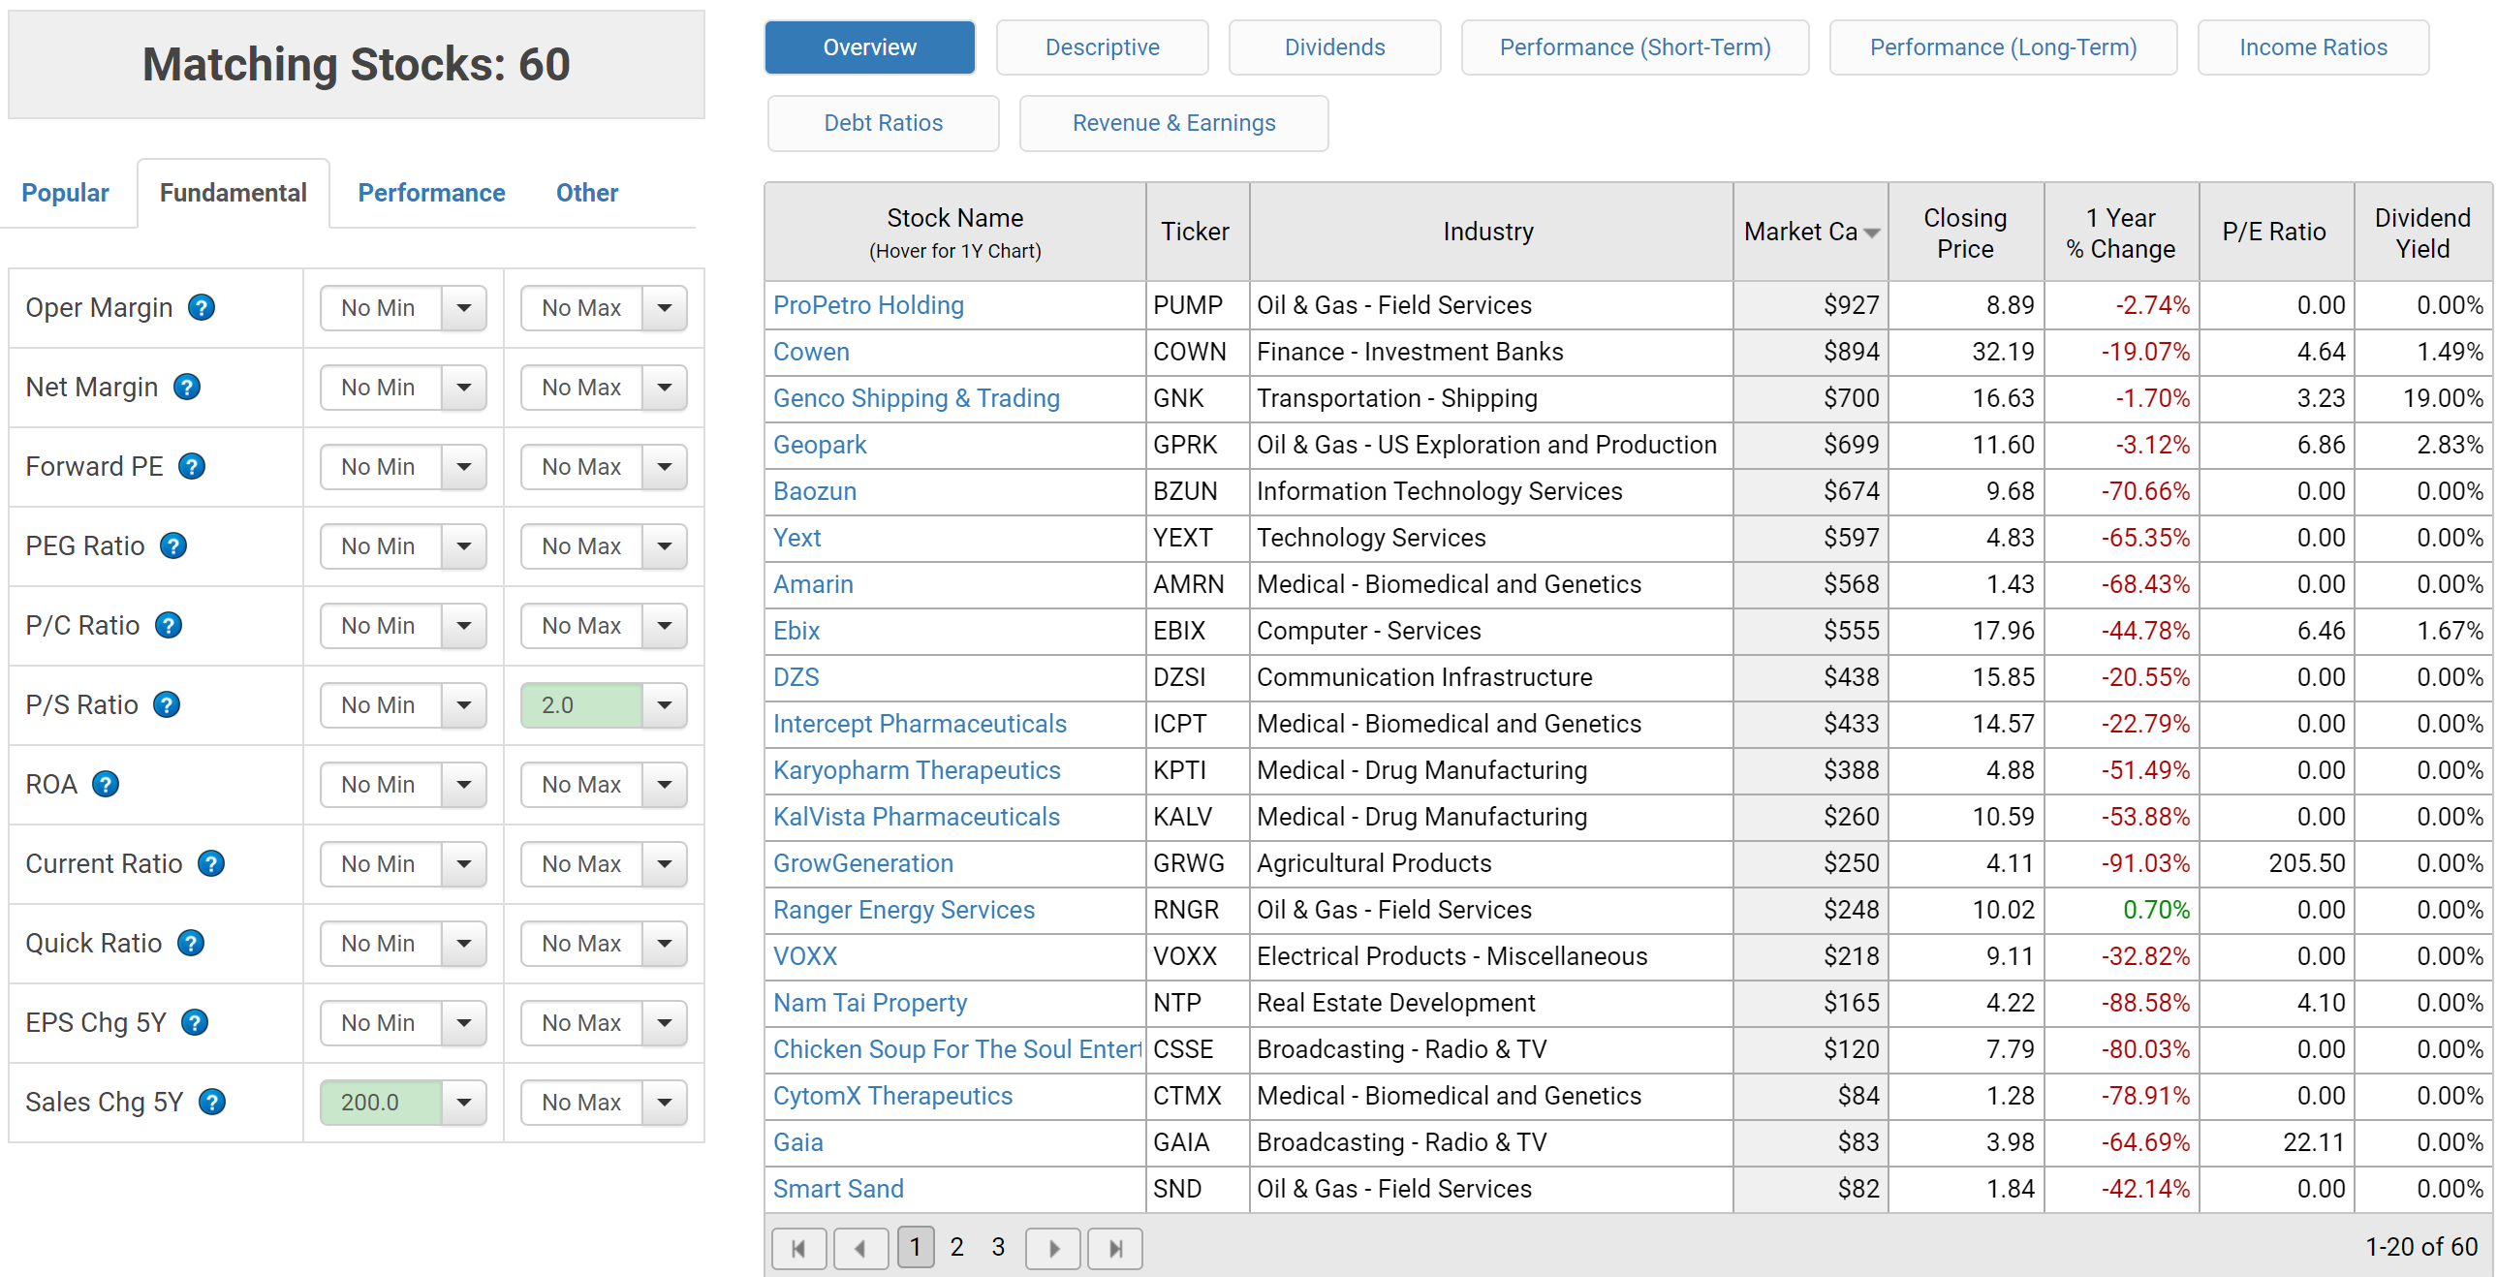Screen dimensions: 2497x1277
Task: Open the Other filter tab
Action: pos(586,193)
